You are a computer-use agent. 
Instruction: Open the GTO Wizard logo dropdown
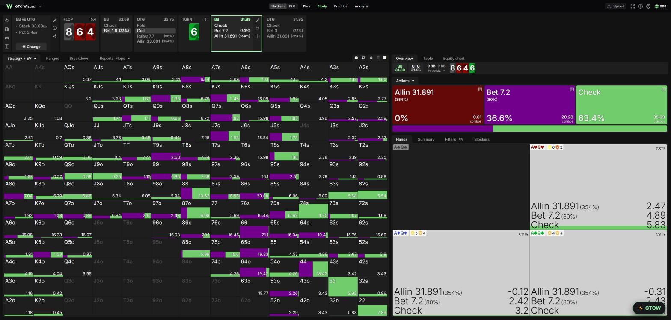click(24, 6)
